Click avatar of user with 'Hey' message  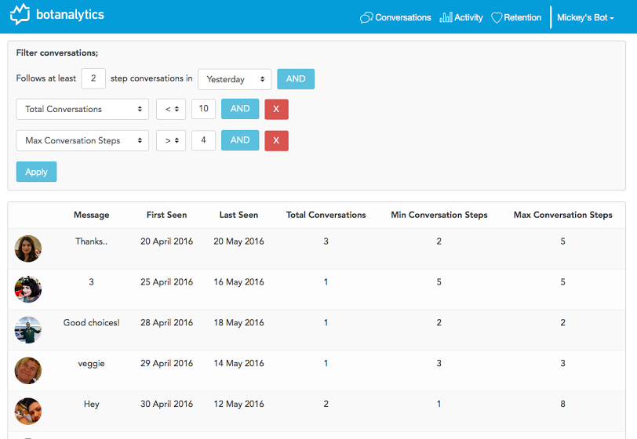click(x=28, y=411)
